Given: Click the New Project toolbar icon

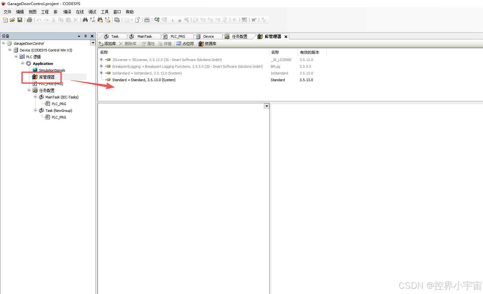Looking at the screenshot, I should pos(5,20).
